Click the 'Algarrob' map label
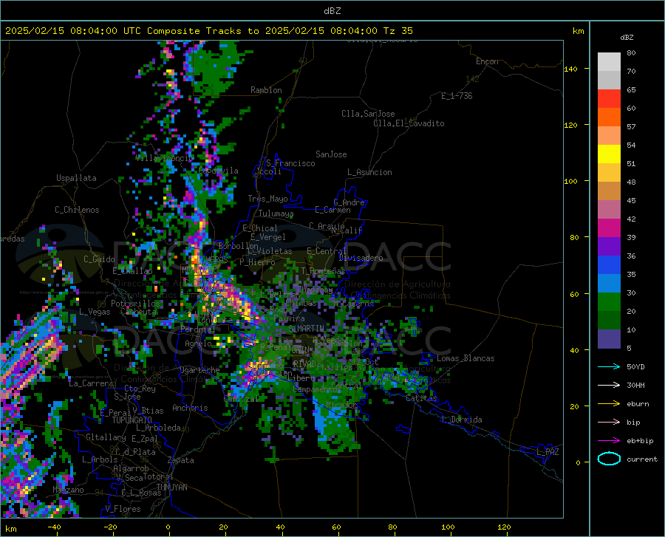This screenshot has height=537, width=665. [131, 468]
